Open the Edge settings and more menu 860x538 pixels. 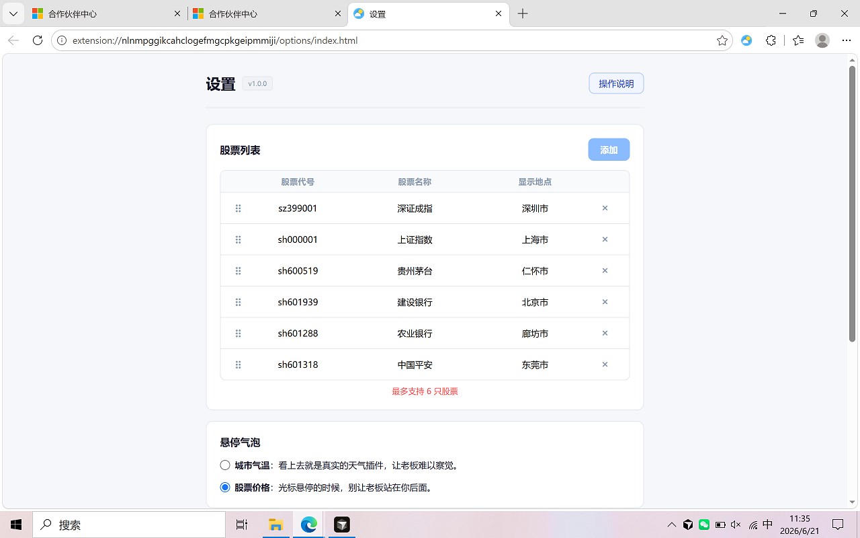[847, 40]
